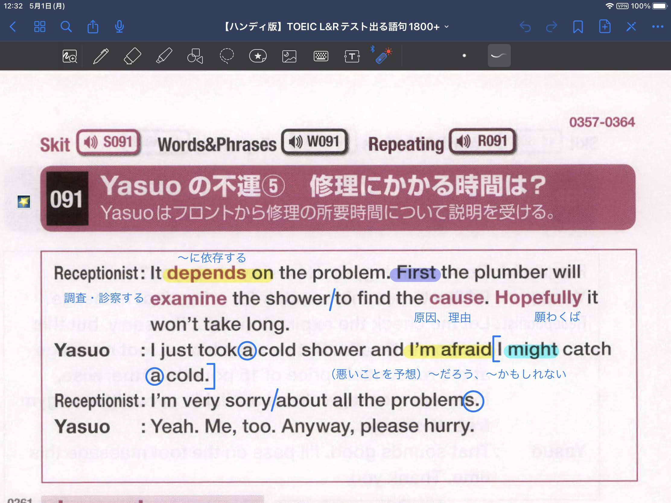Select the Highlighter tool
This screenshot has width=671, height=503.
click(164, 56)
